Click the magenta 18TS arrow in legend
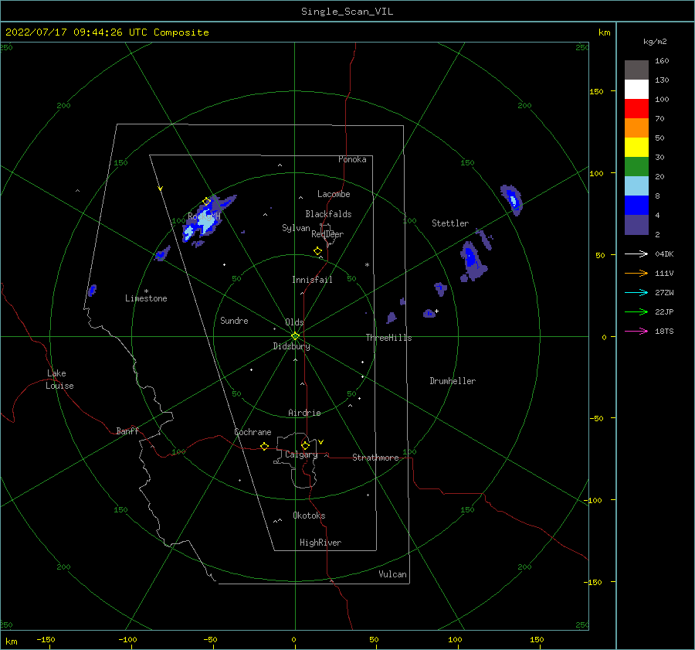695x650 pixels. tap(636, 331)
